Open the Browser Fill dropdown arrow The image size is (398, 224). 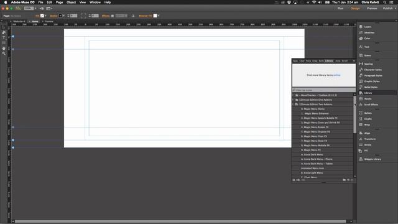tap(159, 16)
